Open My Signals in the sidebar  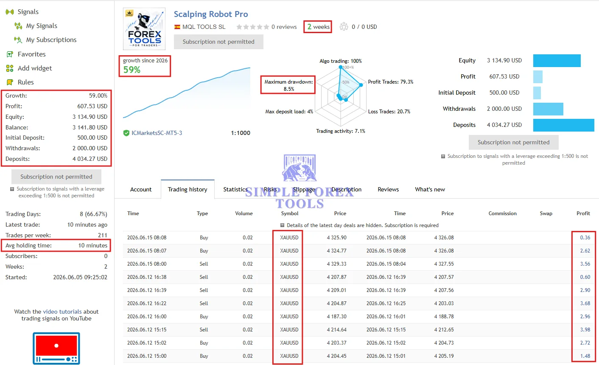click(42, 26)
